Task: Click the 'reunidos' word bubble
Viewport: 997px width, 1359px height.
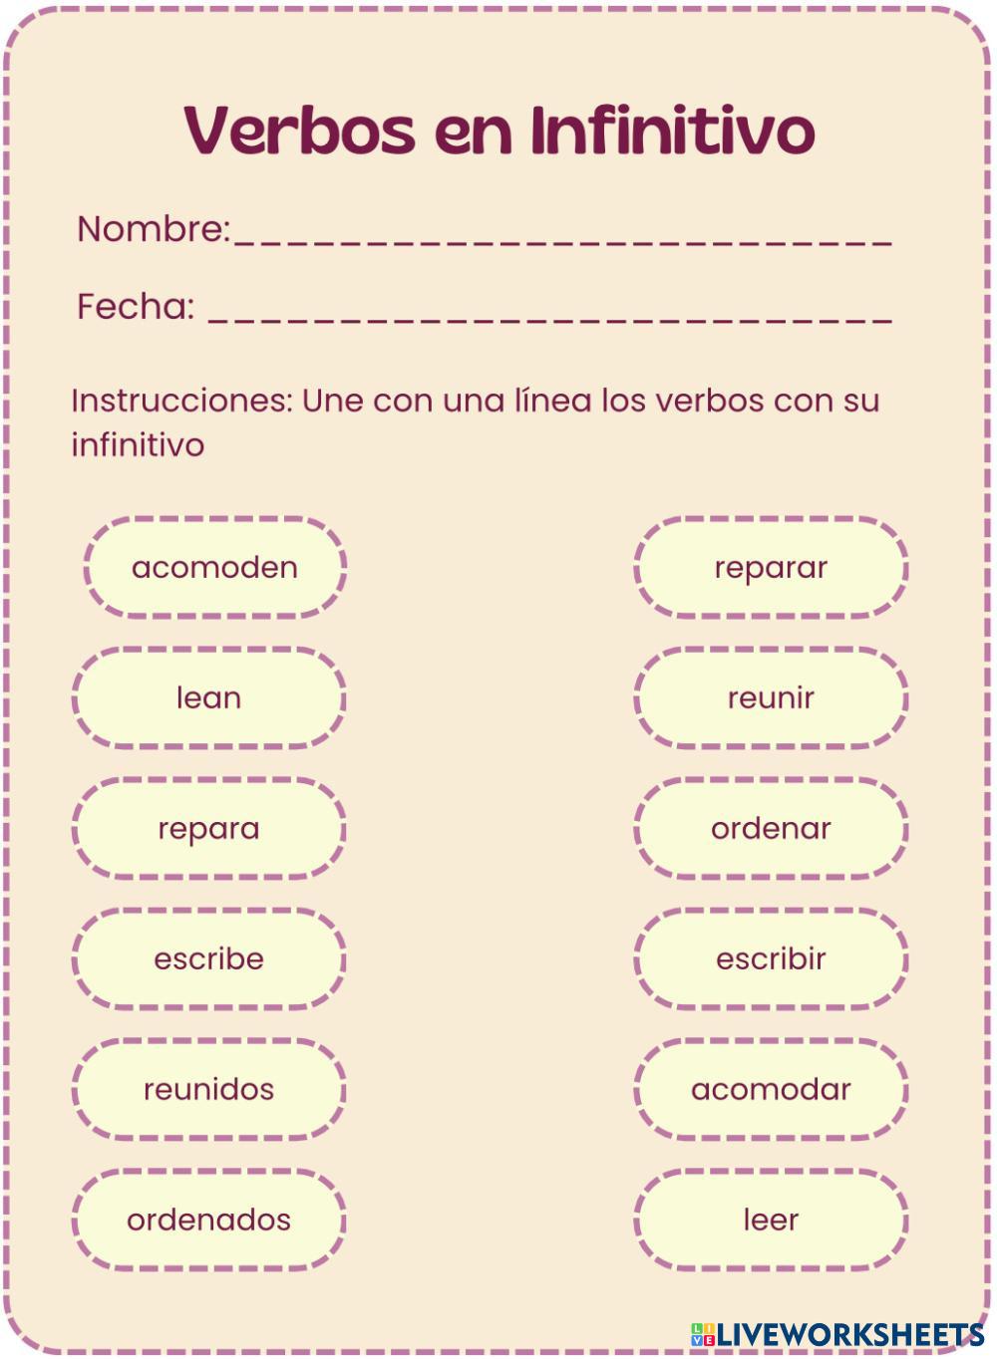Action: point(208,1090)
